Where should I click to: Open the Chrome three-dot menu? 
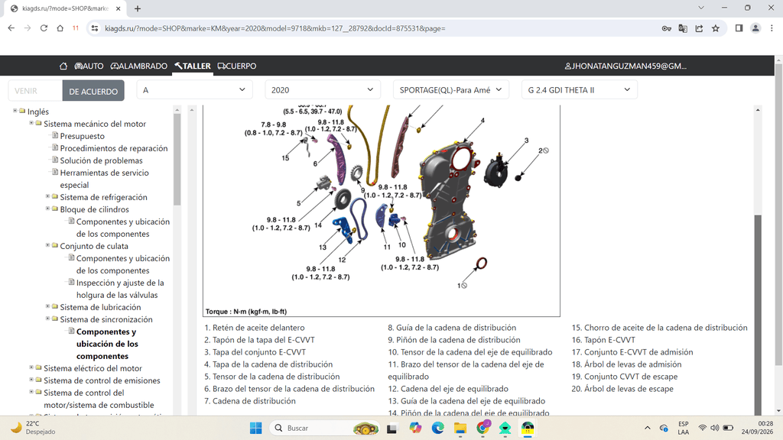[x=772, y=28]
